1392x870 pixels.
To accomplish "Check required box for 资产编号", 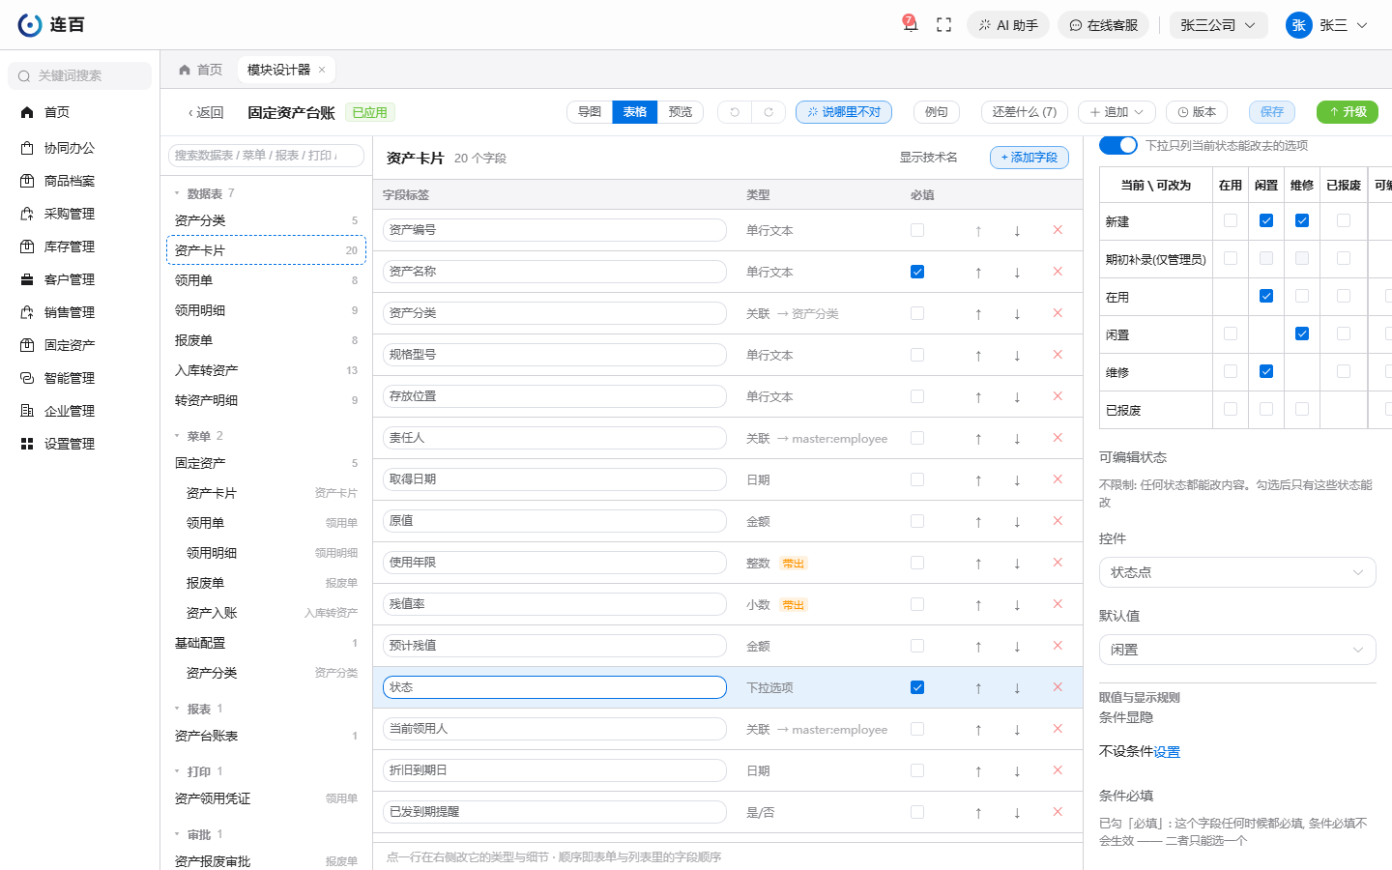I will click(917, 230).
